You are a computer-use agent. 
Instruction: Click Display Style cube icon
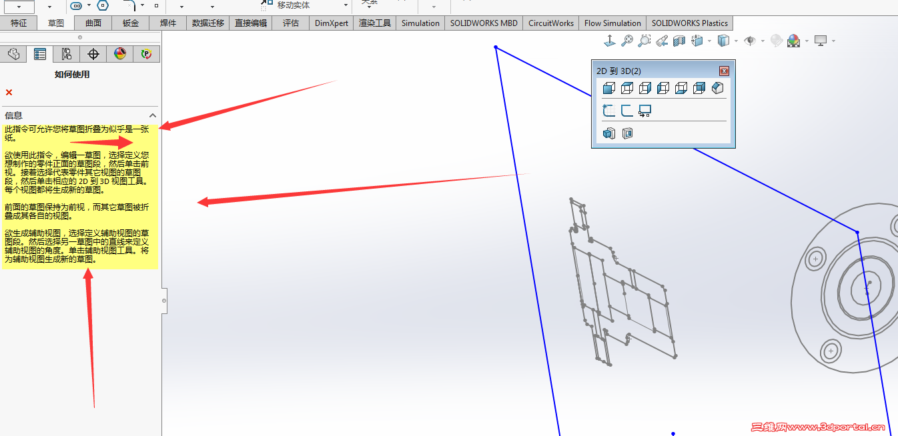723,41
